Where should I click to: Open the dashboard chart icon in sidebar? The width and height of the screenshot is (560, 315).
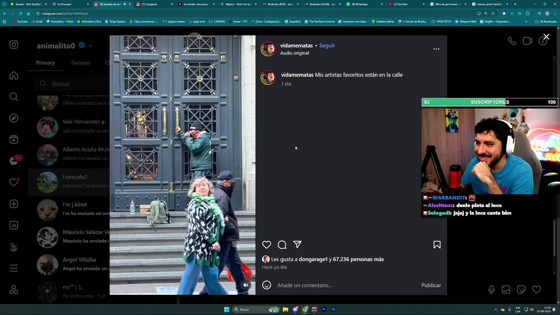14,225
